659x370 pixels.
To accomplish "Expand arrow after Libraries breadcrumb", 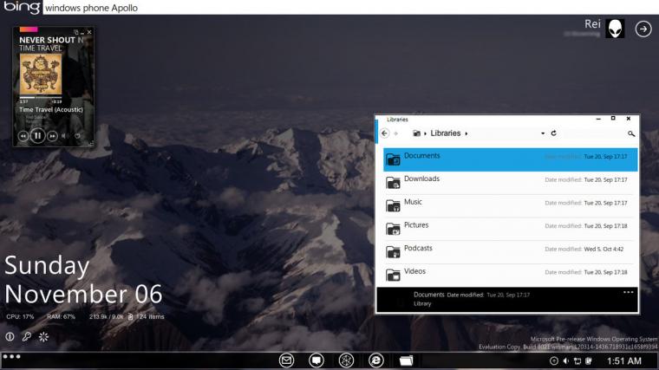I will 467,133.
